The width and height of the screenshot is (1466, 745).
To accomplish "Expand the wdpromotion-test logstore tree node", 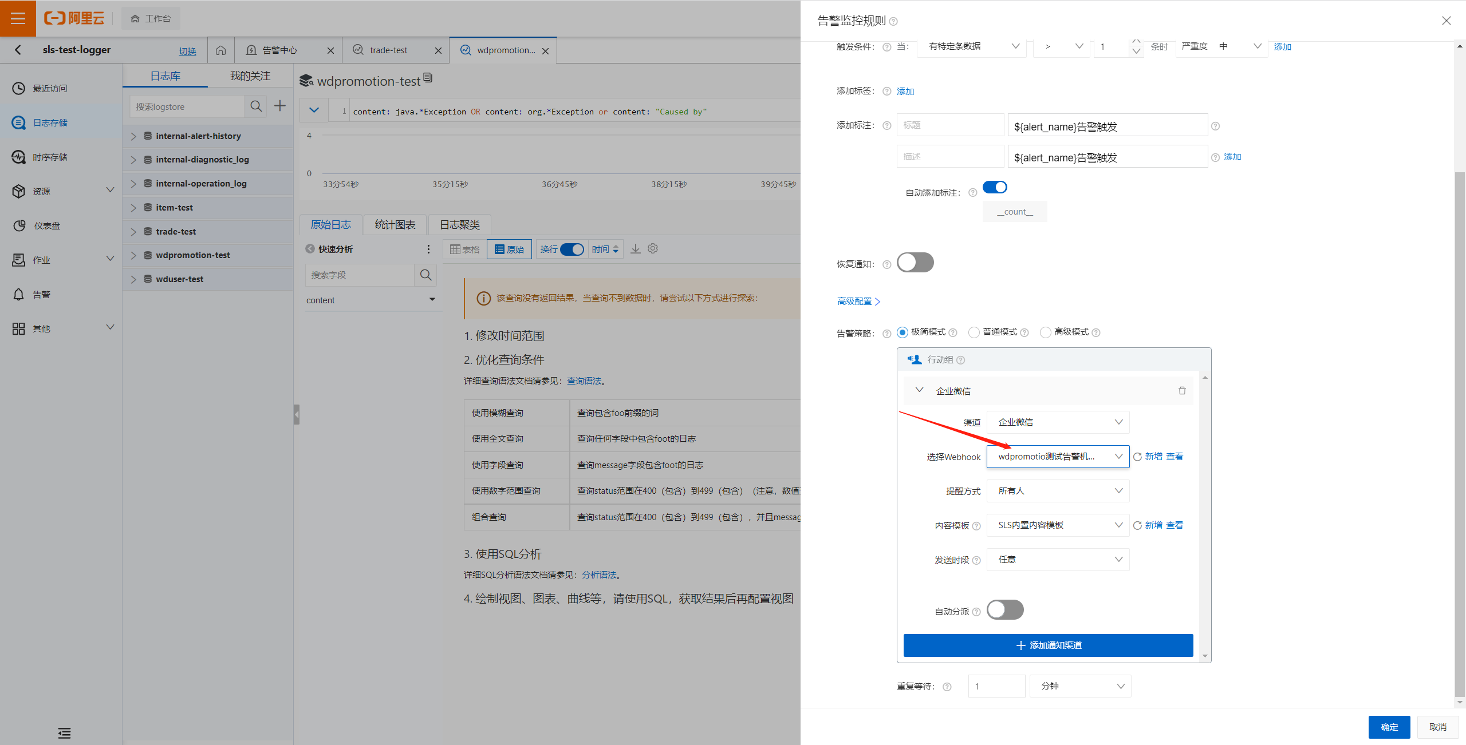I will coord(133,255).
